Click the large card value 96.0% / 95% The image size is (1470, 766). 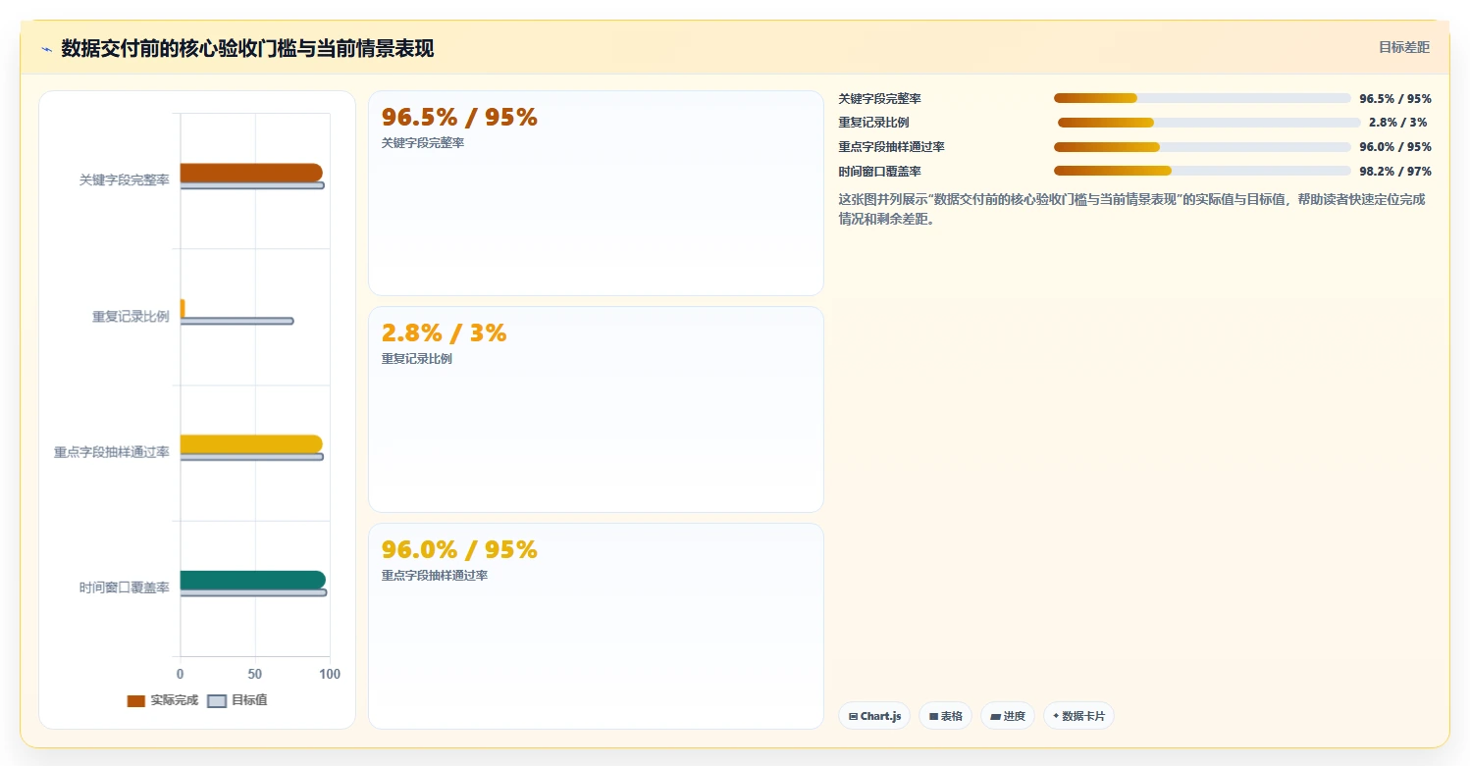click(x=459, y=549)
